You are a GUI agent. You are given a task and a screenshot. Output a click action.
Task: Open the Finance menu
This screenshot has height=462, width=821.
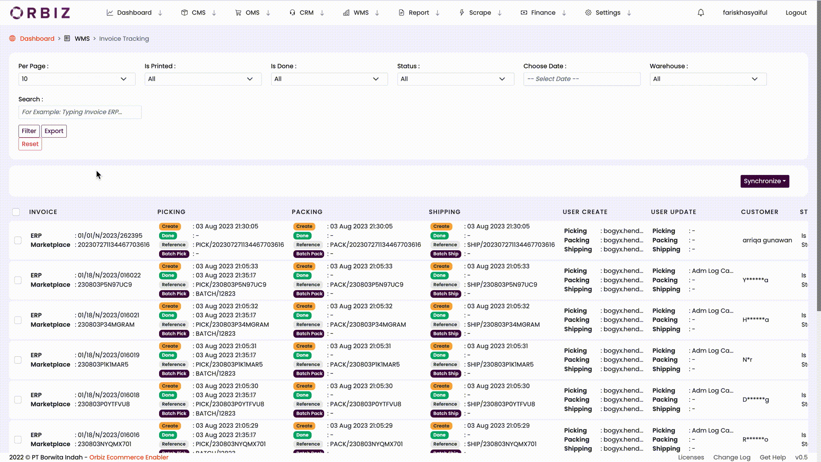click(x=543, y=13)
